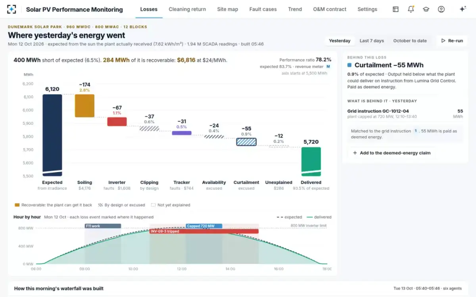The height and width of the screenshot is (297, 476).
Task: Select the Last 7 days range
Action: (x=372, y=41)
